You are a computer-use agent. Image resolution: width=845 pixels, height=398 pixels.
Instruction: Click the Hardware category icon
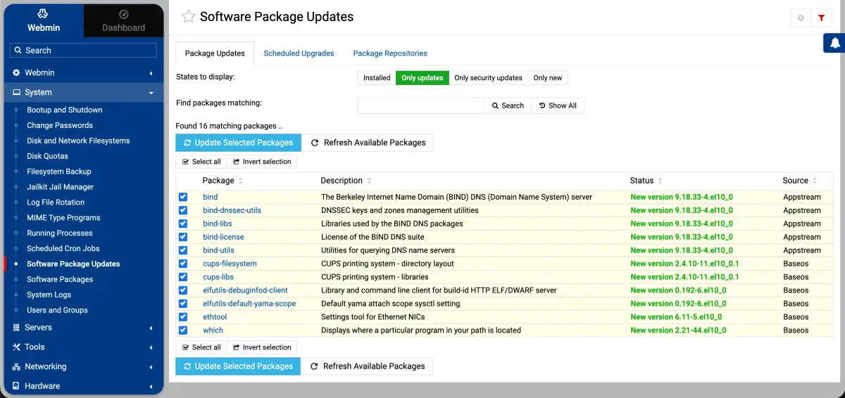click(x=17, y=387)
